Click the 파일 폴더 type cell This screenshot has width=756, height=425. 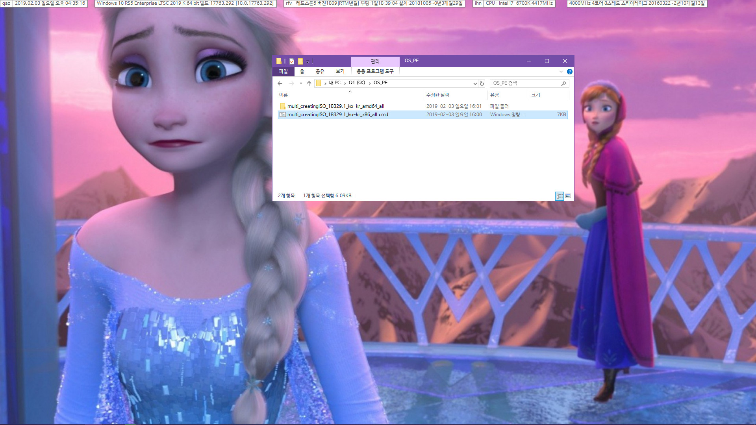click(x=499, y=106)
